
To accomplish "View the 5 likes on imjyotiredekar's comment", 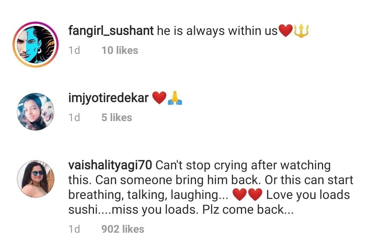I will click(116, 118).
